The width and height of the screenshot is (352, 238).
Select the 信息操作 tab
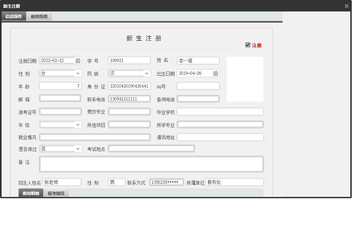point(14,16)
